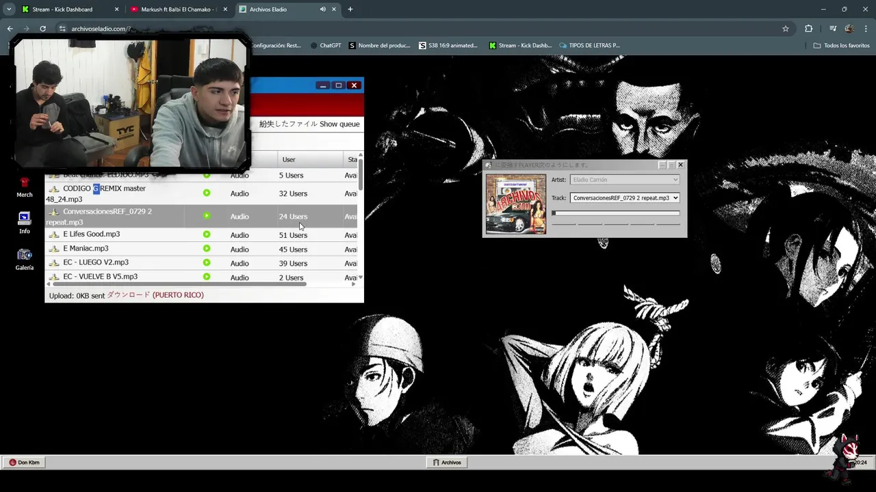876x492 pixels.
Task: Click file icon beside E Maniac.mp3
Action: tap(54, 249)
